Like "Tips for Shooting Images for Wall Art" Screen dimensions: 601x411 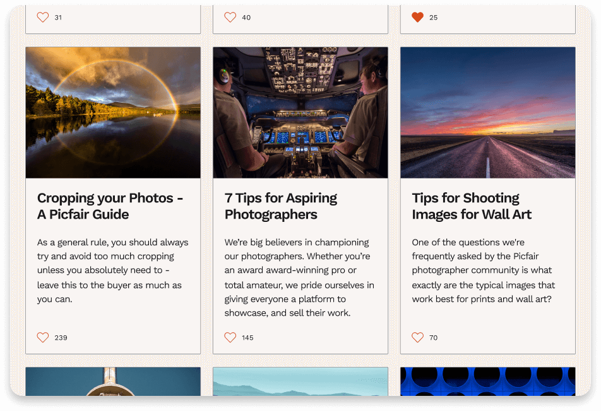tap(417, 337)
